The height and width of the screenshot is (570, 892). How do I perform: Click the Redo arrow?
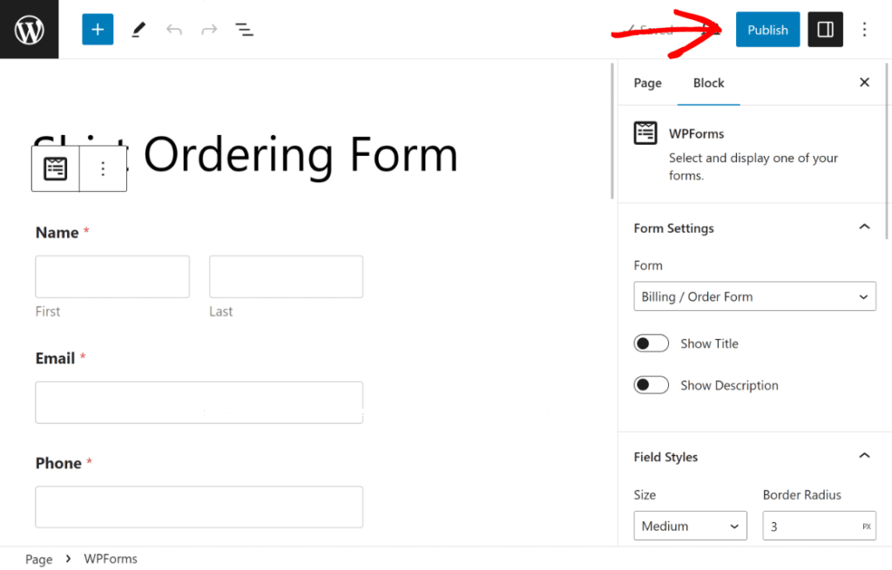[x=208, y=29]
